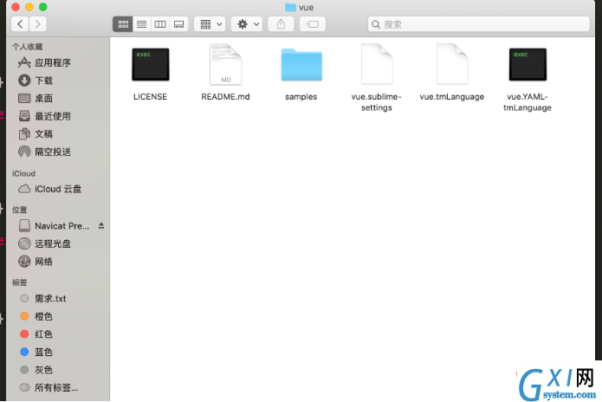The width and height of the screenshot is (602, 402).
Task: Click the yellow minimize window button
Action: pyautogui.click(x=29, y=7)
